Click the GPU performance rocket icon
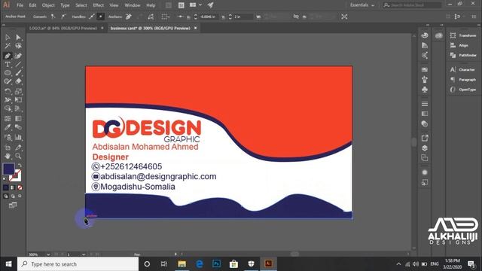 [210, 5]
